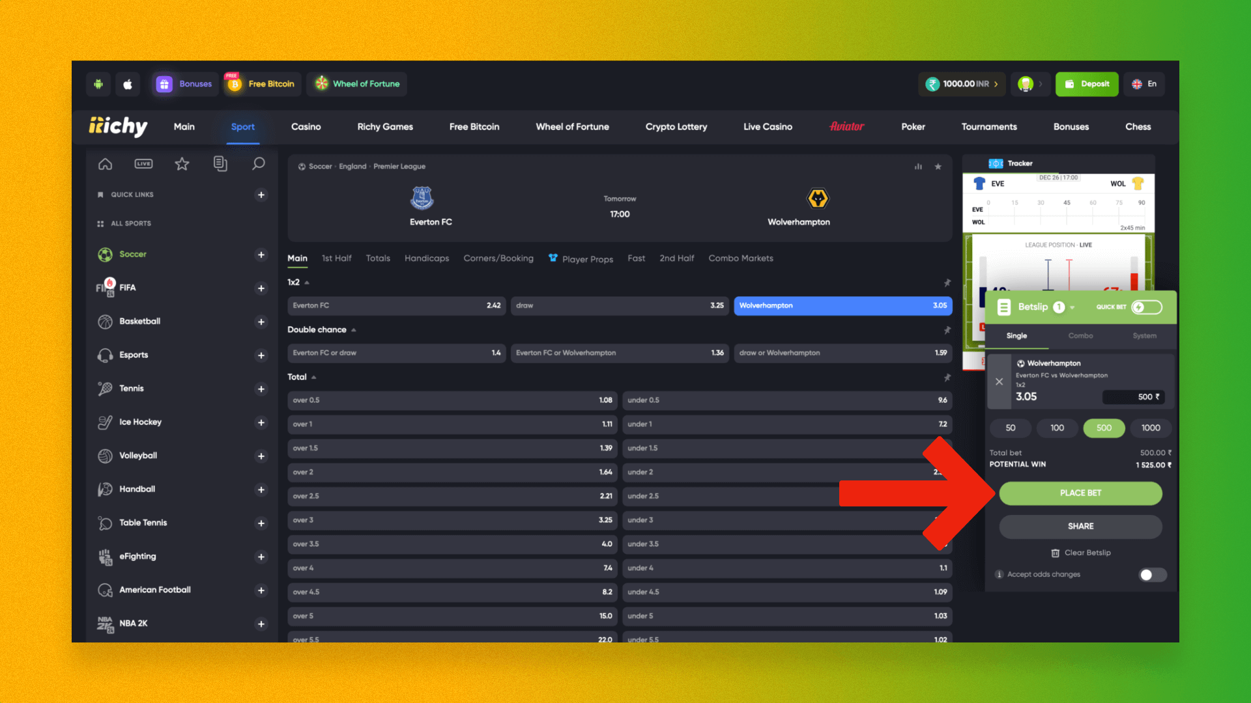
Task: Select the 500 INR stake amount
Action: coord(1104,428)
